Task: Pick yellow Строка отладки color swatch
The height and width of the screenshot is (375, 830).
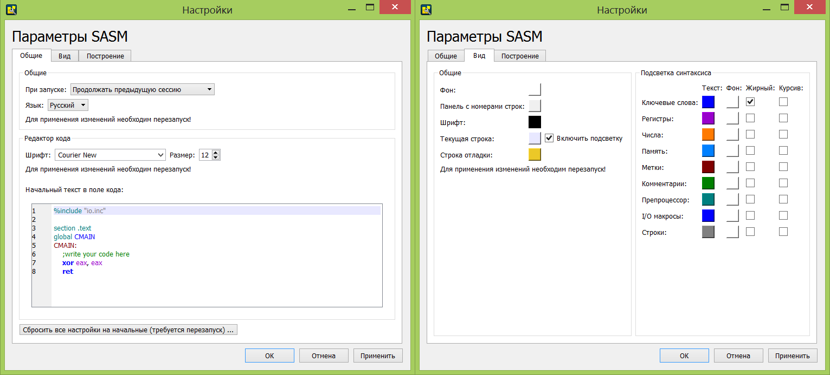Action: coord(535,154)
